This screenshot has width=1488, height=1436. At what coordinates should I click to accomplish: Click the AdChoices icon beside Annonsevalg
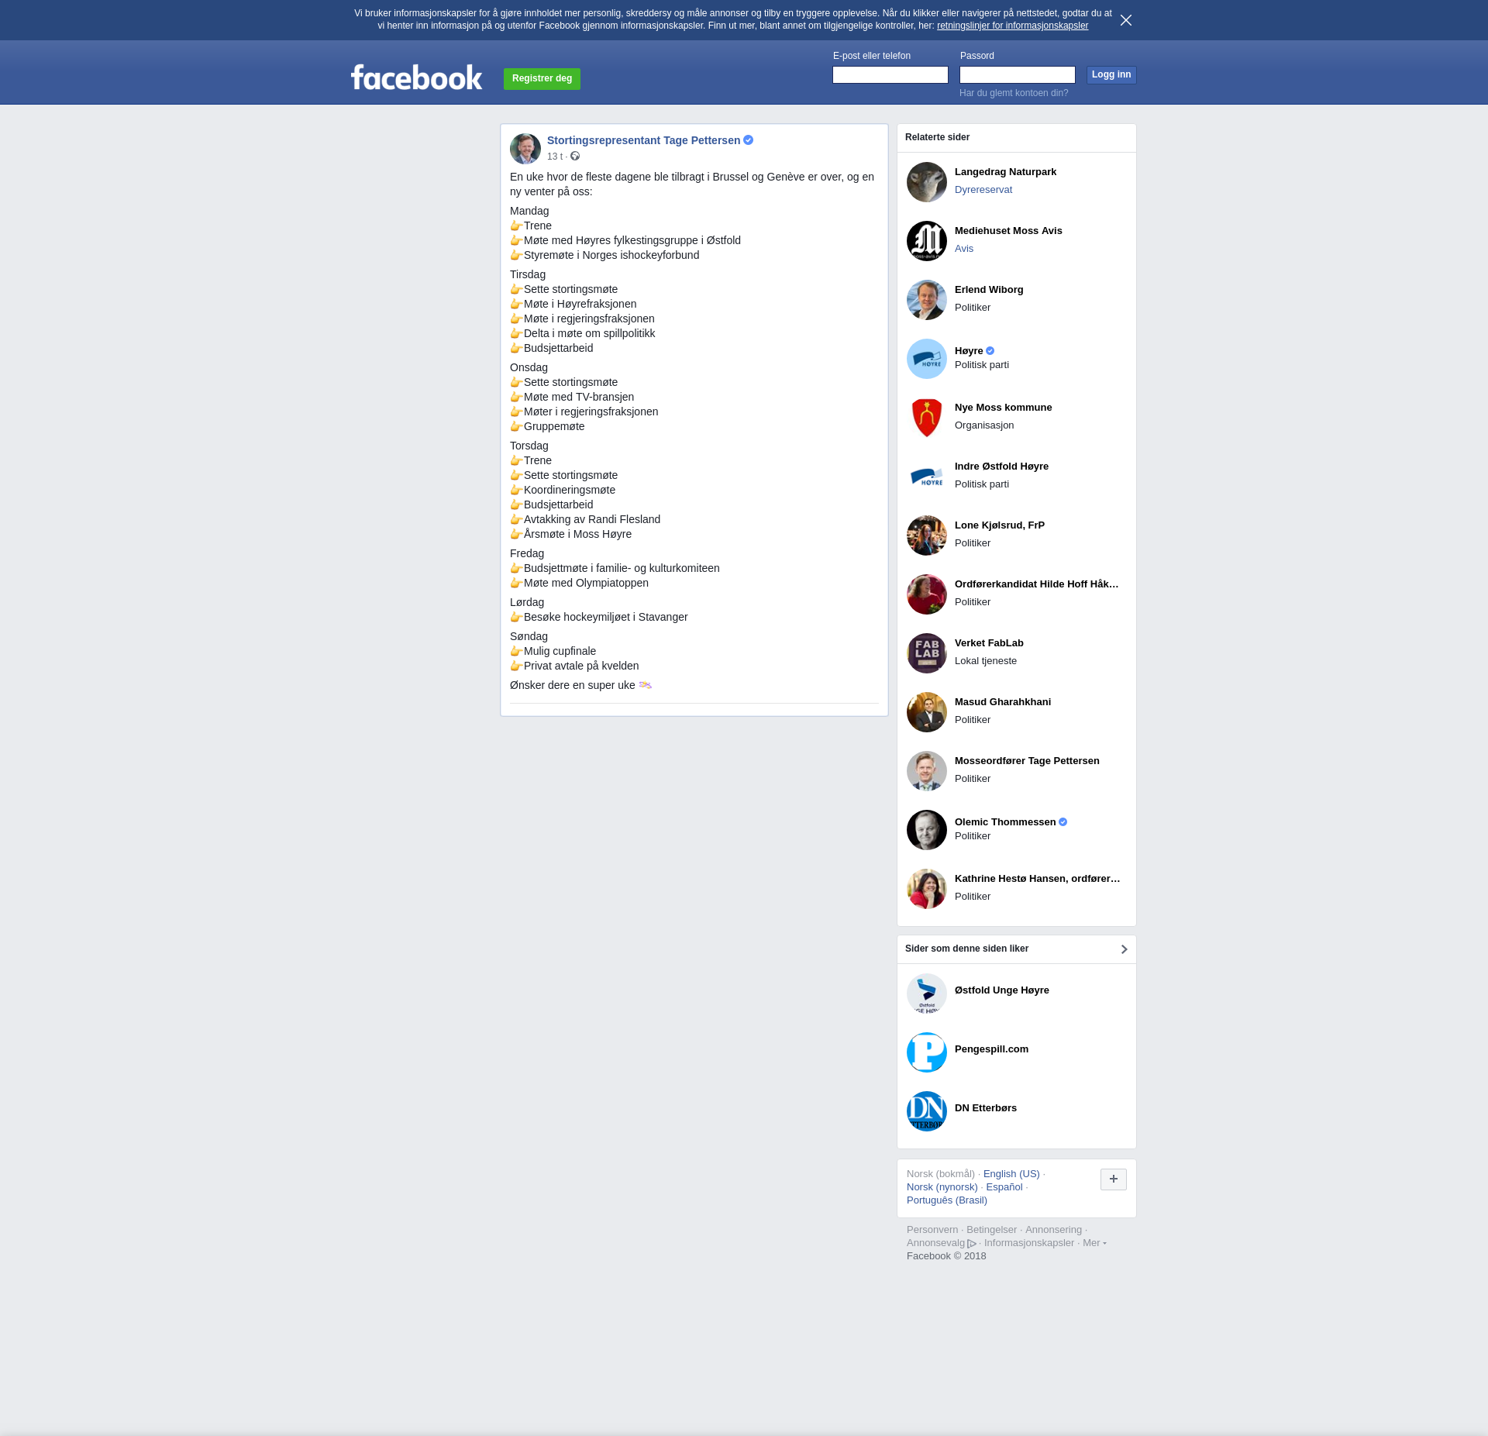(x=972, y=1244)
